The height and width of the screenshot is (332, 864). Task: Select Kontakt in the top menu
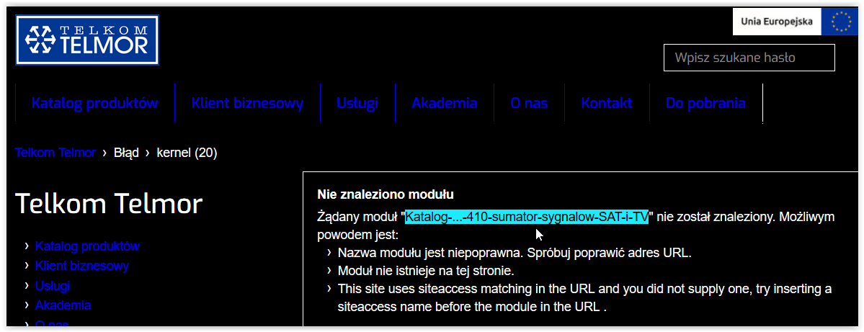coord(607,103)
